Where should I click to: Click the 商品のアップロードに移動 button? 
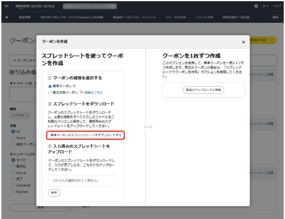click(203, 90)
